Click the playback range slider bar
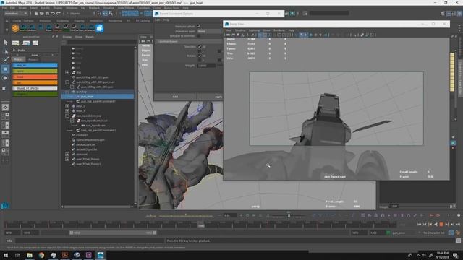Image resolution: width=463 pixels, height=260 pixels. (113, 233)
